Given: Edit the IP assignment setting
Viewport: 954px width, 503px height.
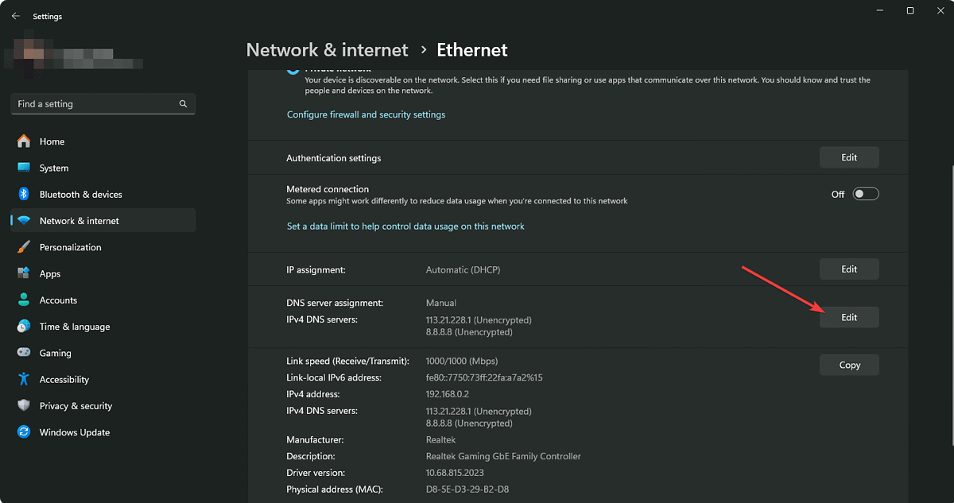Looking at the screenshot, I should [849, 269].
